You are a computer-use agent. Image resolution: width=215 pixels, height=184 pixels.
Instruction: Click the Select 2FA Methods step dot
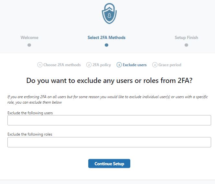coord(106,45)
